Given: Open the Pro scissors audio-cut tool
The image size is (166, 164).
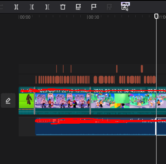Looking at the screenshot, I should [125, 7].
